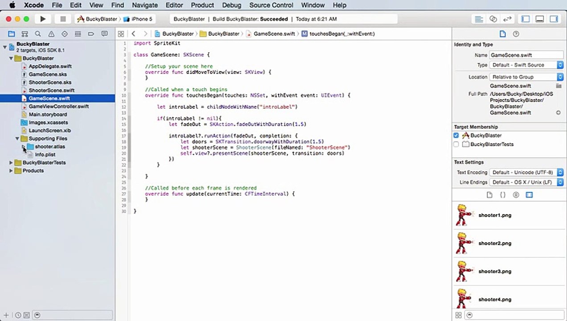Image resolution: width=567 pixels, height=321 pixels.
Task: Open the Test navigator
Action: click(65, 34)
